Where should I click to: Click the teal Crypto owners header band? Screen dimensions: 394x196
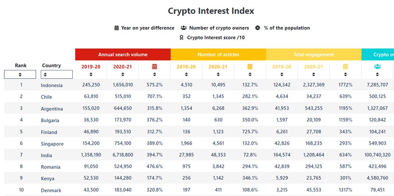377,55
